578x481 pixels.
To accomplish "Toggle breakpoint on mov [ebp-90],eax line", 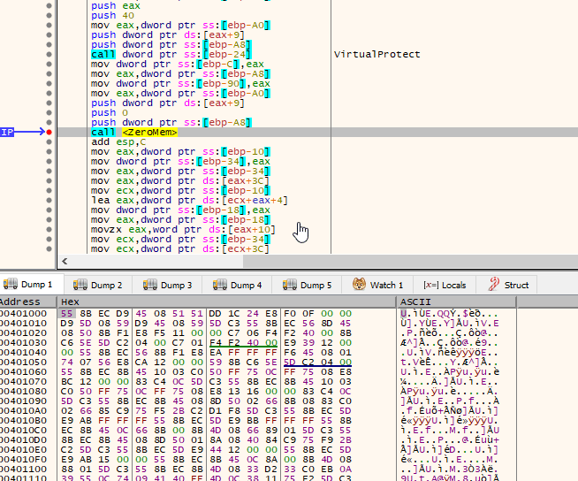I will pyautogui.click(x=49, y=83).
